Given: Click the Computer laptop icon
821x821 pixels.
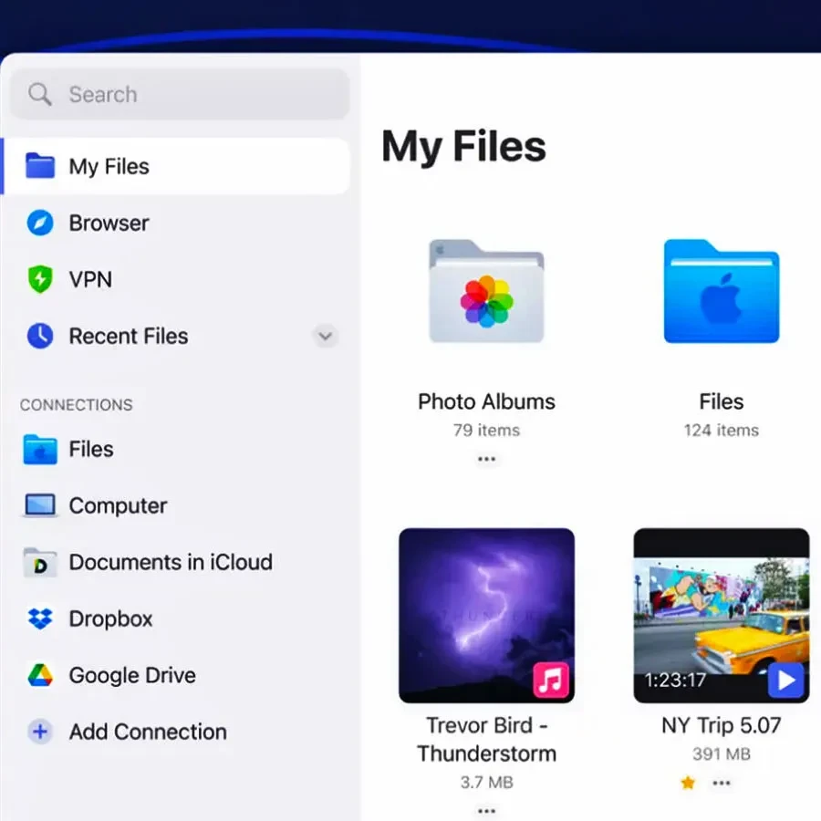Looking at the screenshot, I should point(40,505).
